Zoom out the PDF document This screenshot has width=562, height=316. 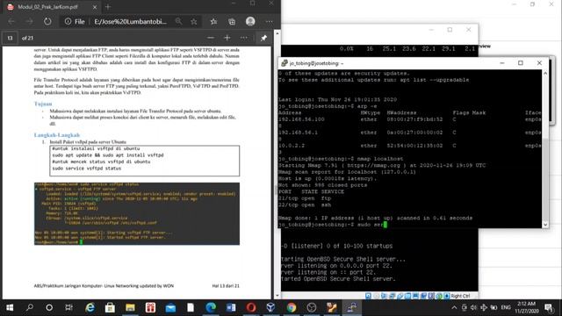click(211, 38)
